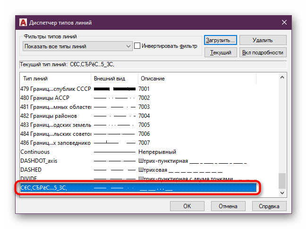Click the Удалить button

point(263,40)
